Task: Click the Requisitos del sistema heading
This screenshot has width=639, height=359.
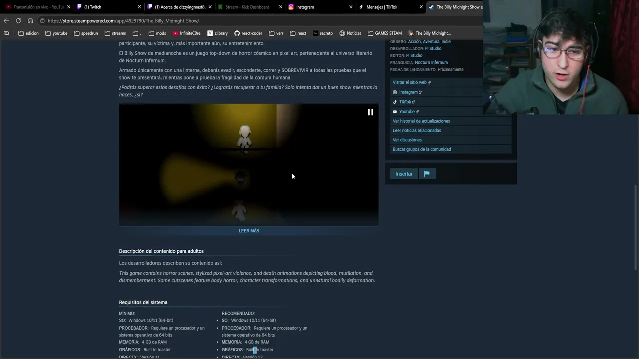Action: click(x=143, y=302)
